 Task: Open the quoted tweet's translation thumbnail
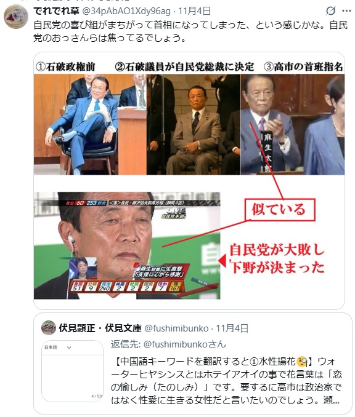click(72, 371)
